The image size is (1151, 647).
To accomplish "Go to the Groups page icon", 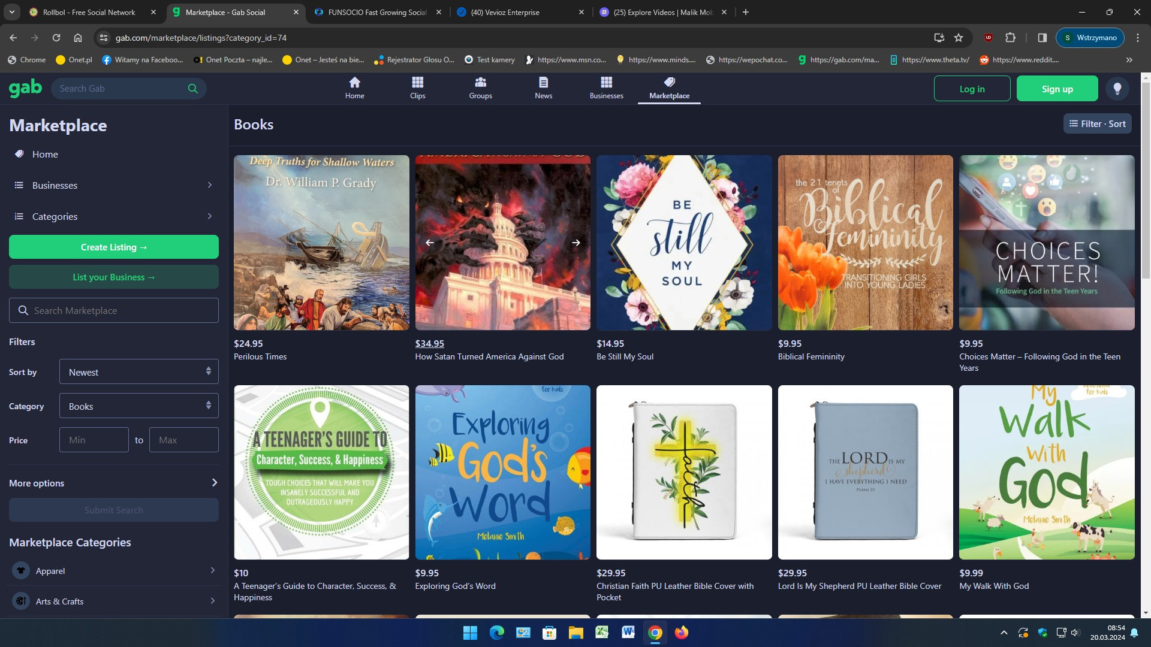I will click(480, 83).
